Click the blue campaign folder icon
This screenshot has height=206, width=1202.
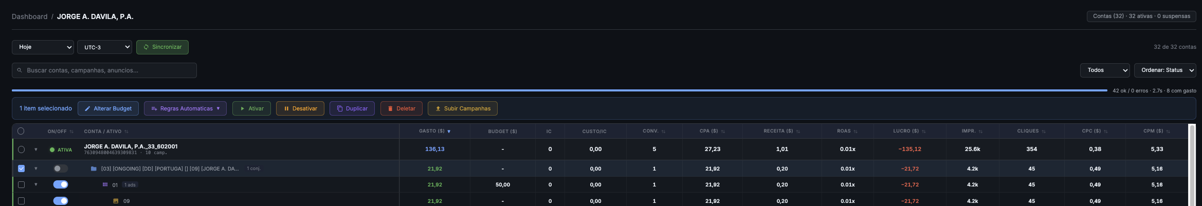point(94,168)
